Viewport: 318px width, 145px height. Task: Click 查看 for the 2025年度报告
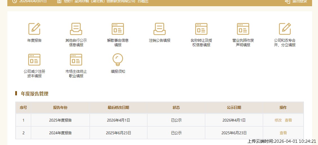pos(288,120)
